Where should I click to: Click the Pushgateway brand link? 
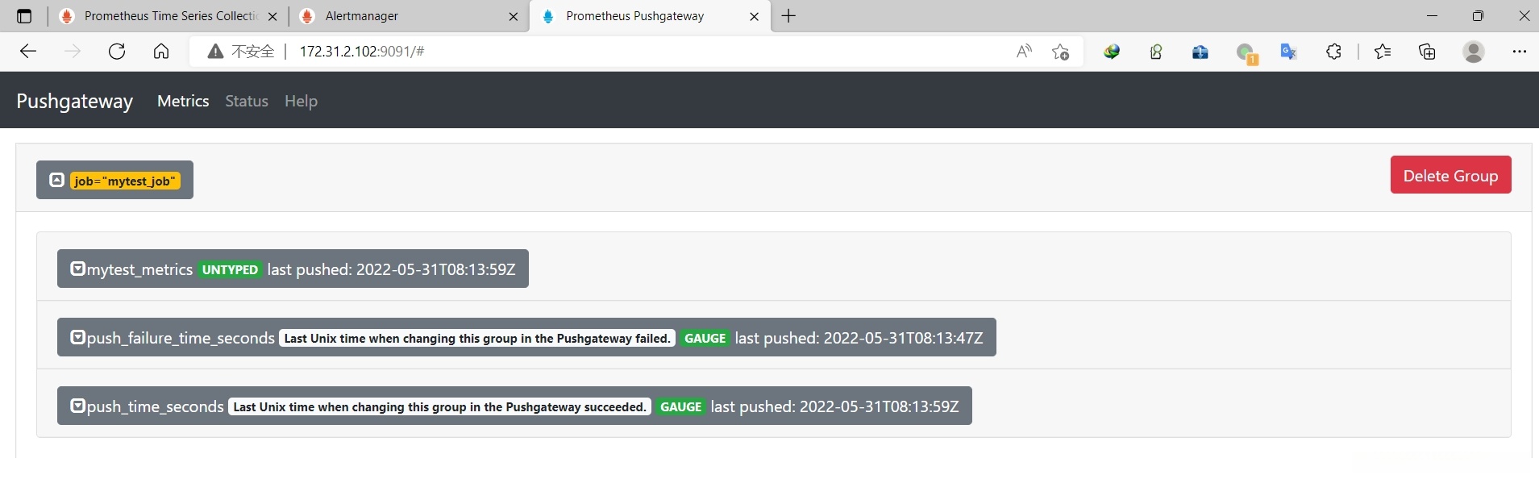point(75,101)
